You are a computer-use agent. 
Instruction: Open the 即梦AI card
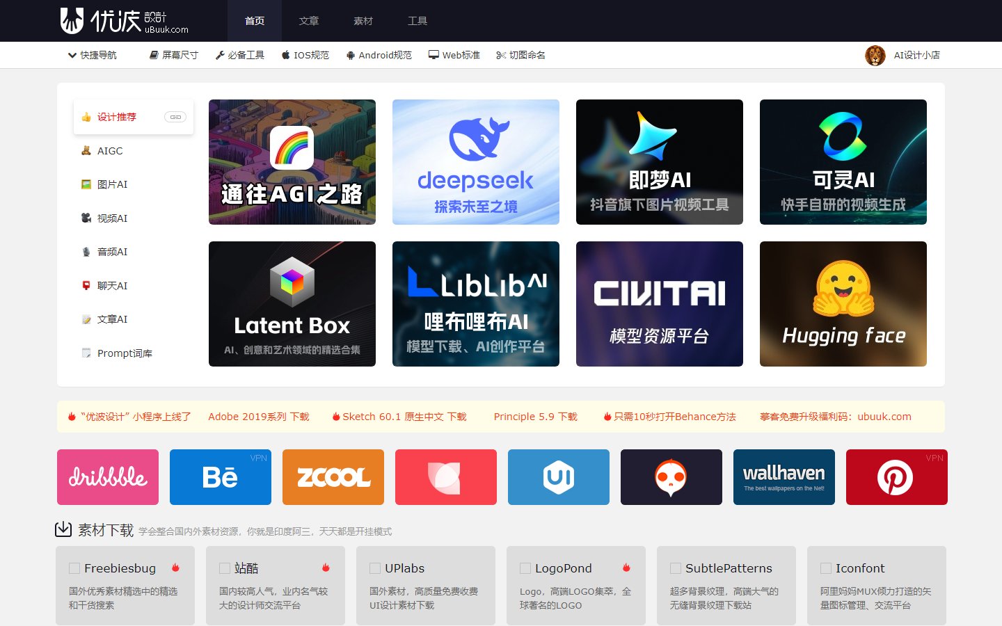(660, 162)
